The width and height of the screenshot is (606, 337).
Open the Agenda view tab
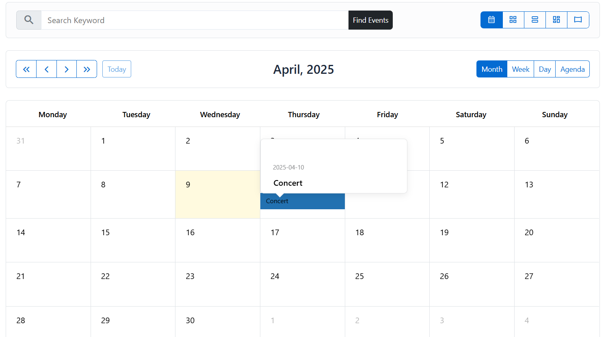(572, 69)
